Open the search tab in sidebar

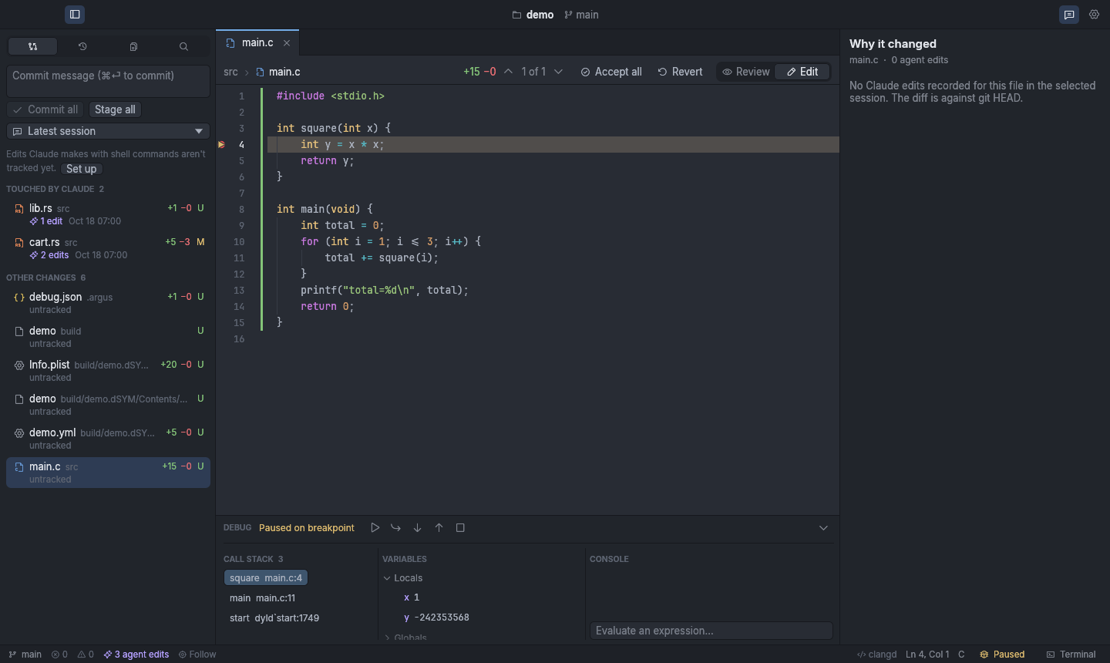click(183, 46)
